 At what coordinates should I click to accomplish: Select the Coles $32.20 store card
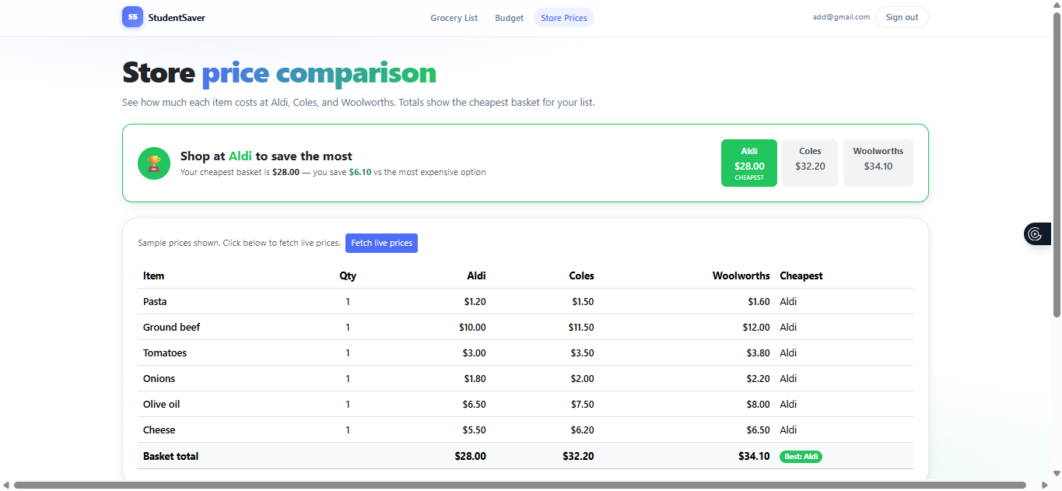pos(810,163)
